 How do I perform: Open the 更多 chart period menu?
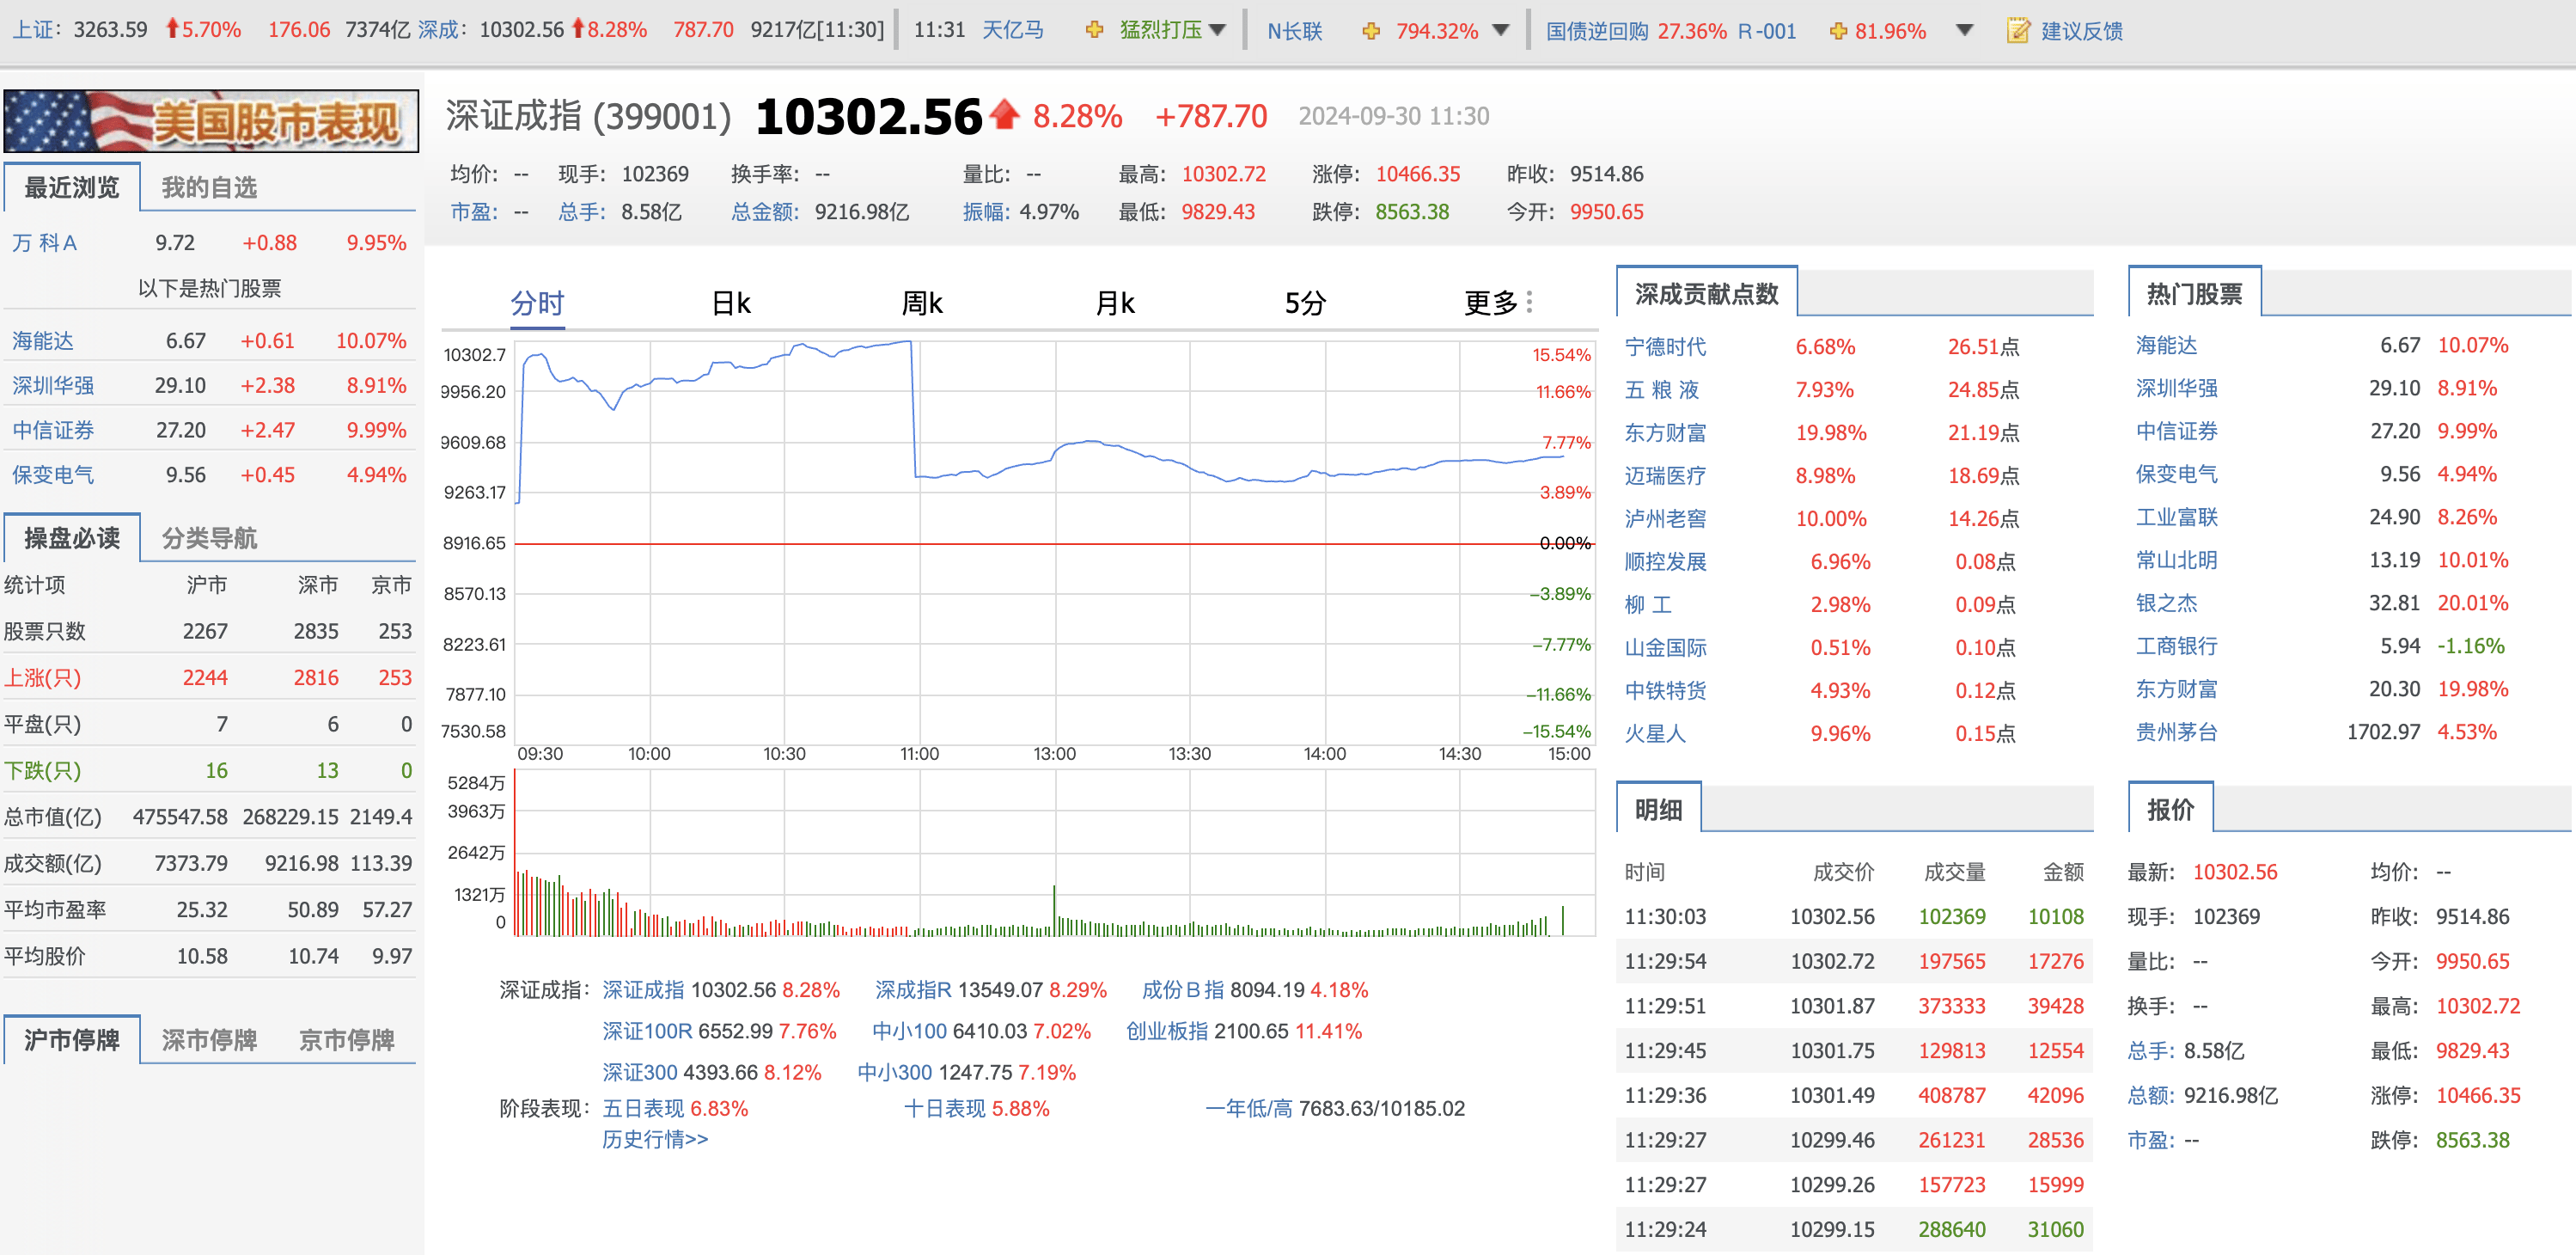pyautogui.click(x=1491, y=303)
